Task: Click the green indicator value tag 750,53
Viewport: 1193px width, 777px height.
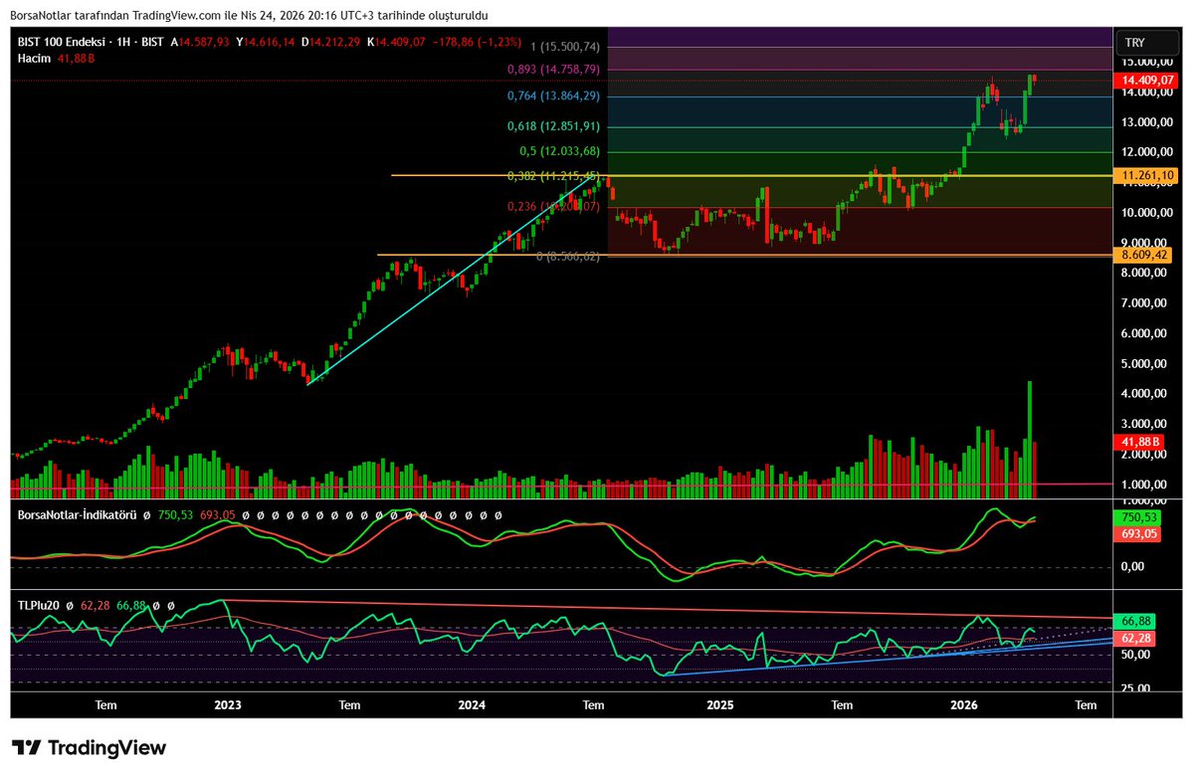Action: 1135,518
